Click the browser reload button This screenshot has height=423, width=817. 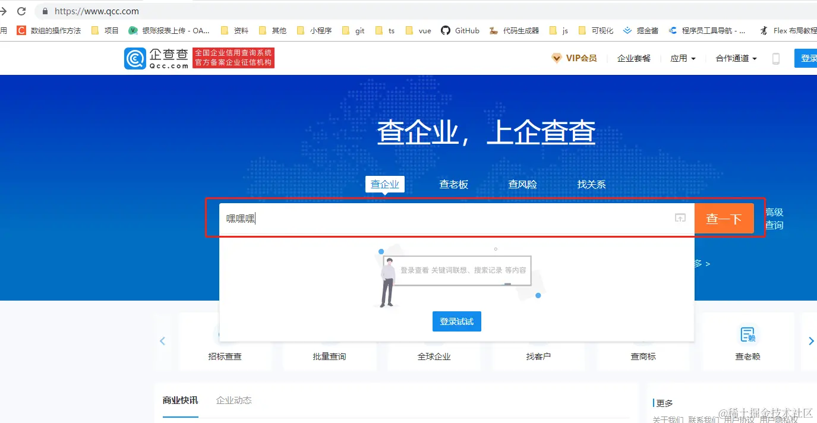[x=21, y=11]
